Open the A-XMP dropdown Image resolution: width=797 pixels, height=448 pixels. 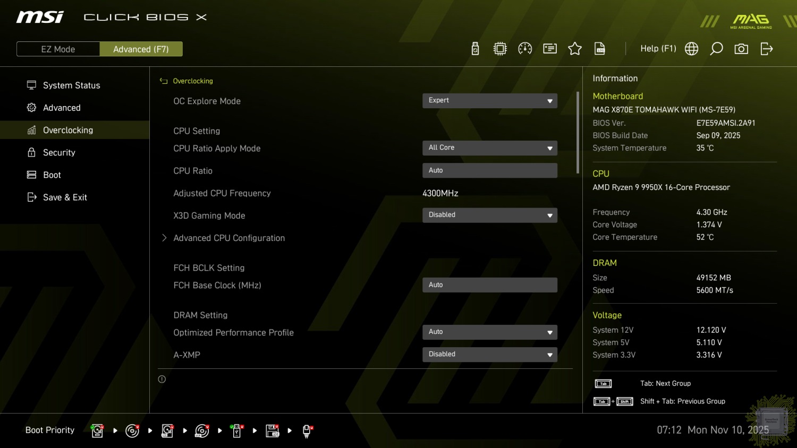[x=489, y=355]
